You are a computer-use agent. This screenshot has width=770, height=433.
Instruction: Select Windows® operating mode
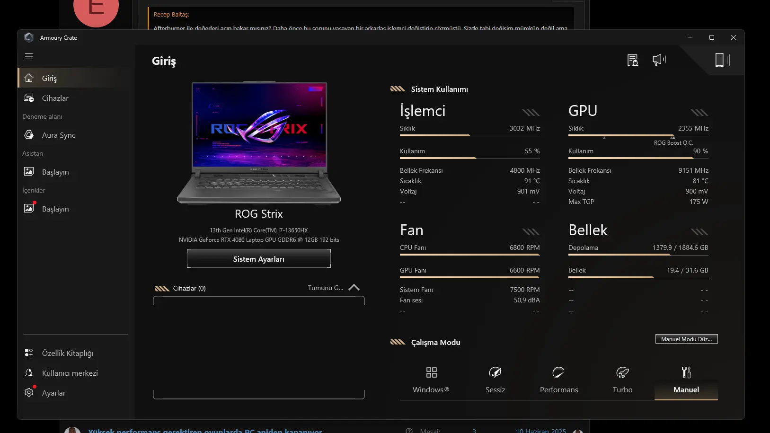tap(431, 380)
